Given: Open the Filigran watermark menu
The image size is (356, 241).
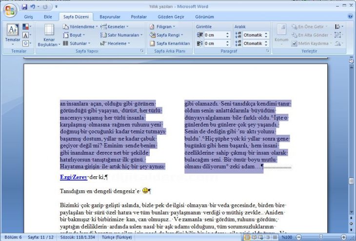Looking at the screenshot, I should click(162, 27).
